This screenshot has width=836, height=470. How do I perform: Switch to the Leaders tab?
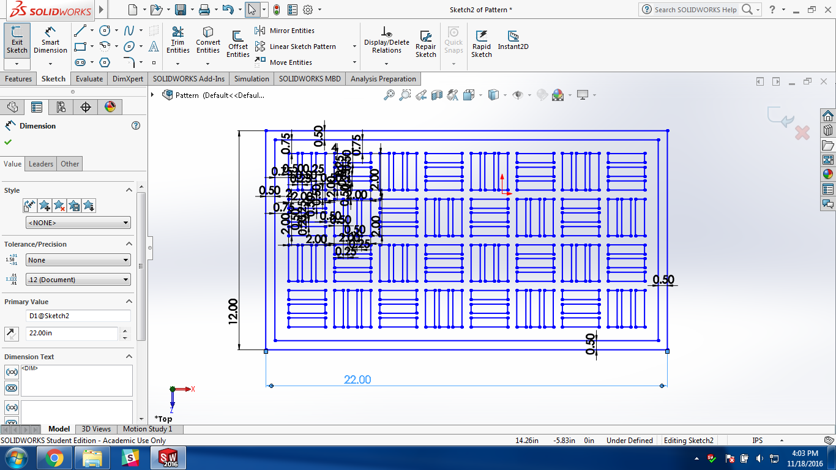[x=41, y=164]
